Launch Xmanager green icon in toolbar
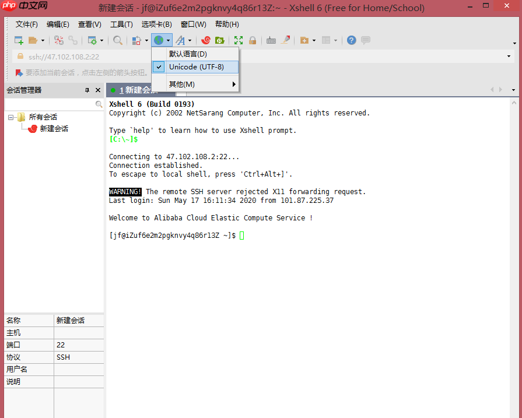 point(220,40)
